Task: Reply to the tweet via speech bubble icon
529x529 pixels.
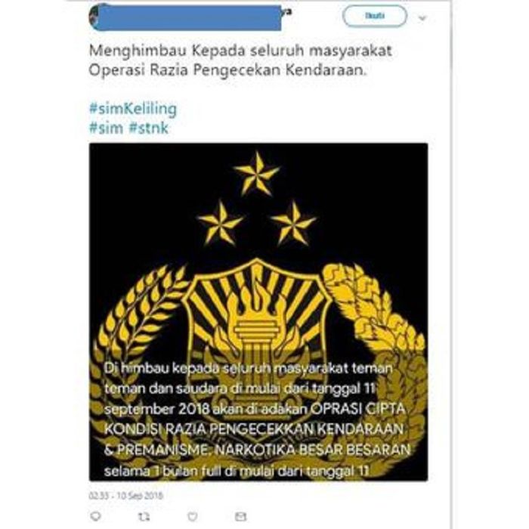Action: point(96,516)
